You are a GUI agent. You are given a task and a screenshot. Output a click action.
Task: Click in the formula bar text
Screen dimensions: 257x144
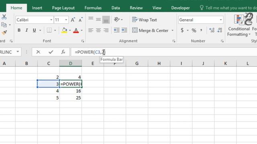(90, 52)
